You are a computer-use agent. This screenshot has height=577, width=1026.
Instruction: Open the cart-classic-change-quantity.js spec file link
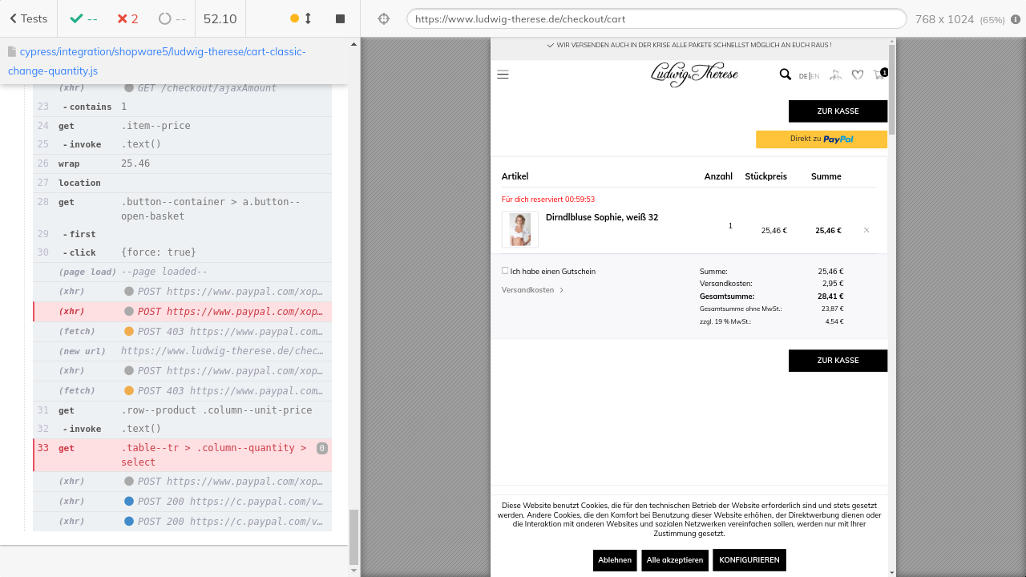click(156, 61)
